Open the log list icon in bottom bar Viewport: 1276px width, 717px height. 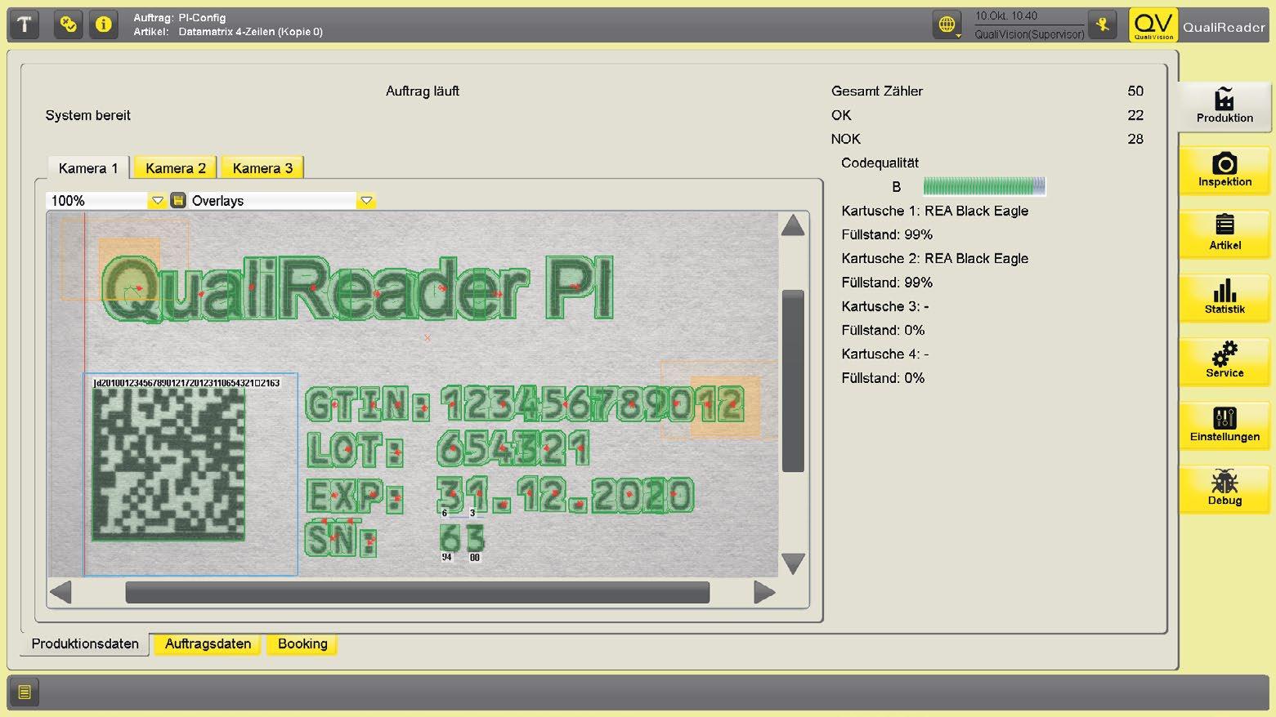(x=25, y=693)
